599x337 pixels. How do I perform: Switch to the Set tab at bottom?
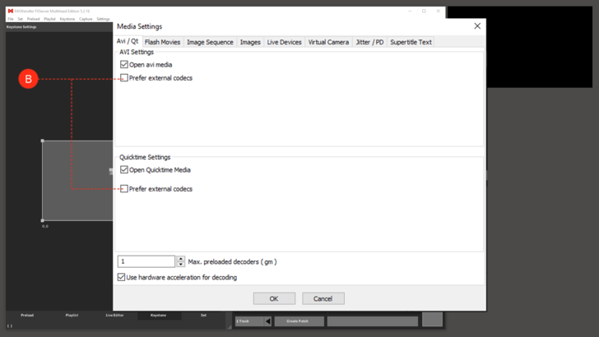click(x=203, y=316)
